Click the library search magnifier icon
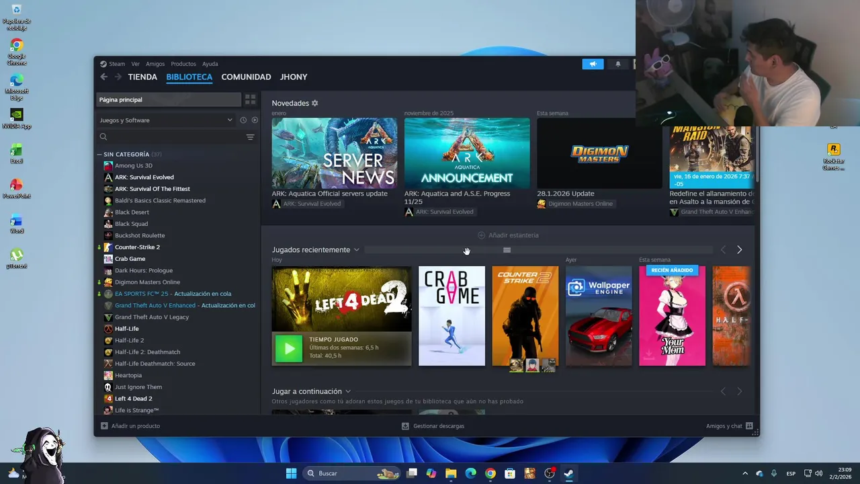 103,136
